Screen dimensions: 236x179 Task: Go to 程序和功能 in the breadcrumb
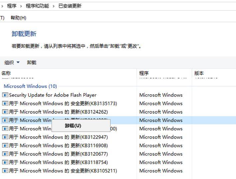(37, 6)
